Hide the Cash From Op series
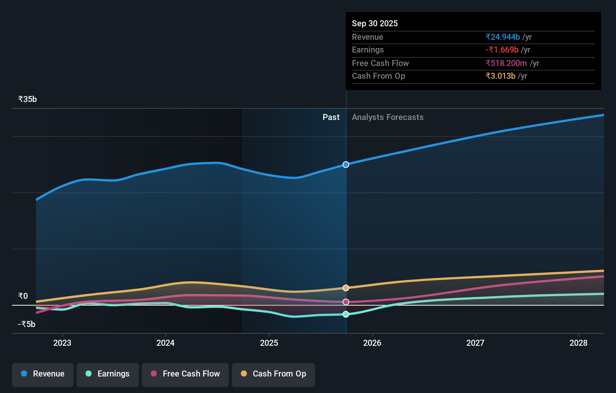616x393 pixels. coord(273,375)
